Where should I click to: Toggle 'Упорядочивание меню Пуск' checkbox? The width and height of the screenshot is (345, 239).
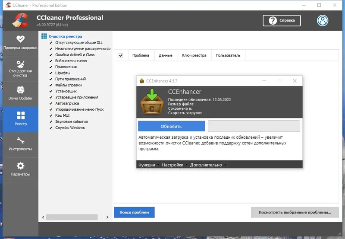point(51,109)
